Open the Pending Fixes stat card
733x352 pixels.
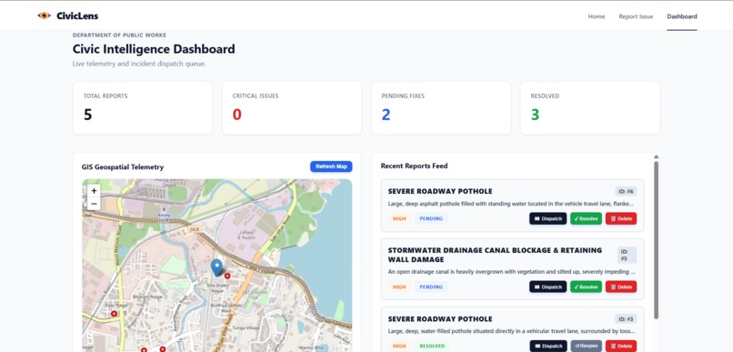pyautogui.click(x=441, y=108)
